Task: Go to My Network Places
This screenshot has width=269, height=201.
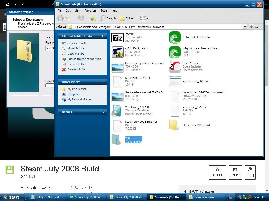Action: coord(79,99)
